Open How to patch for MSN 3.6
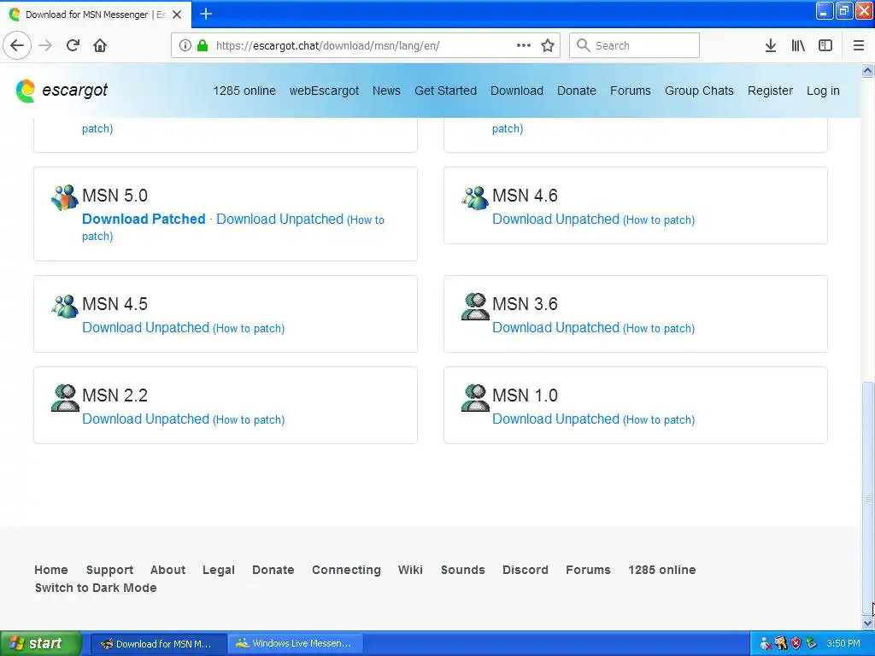The height and width of the screenshot is (656, 875). coord(659,329)
